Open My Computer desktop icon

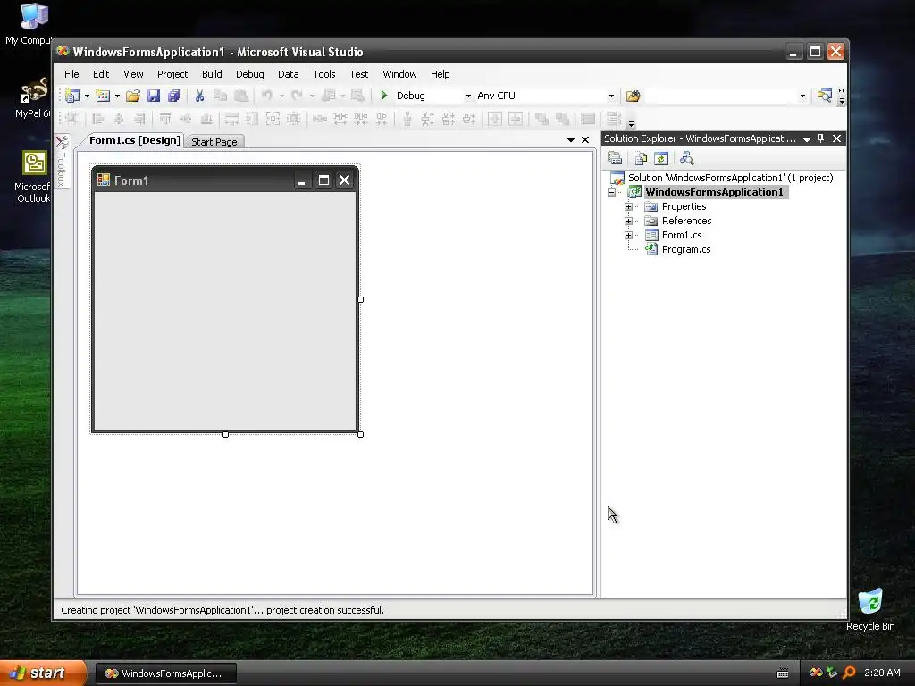(x=32, y=24)
